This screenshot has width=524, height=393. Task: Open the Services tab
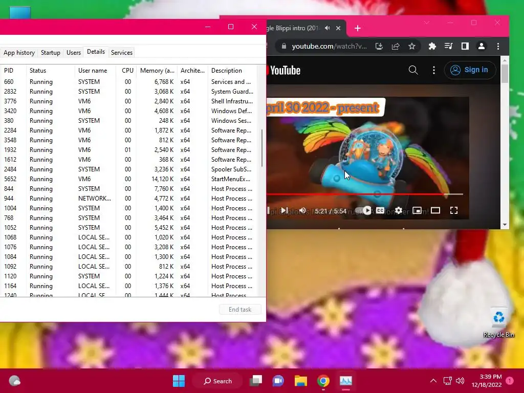point(122,53)
